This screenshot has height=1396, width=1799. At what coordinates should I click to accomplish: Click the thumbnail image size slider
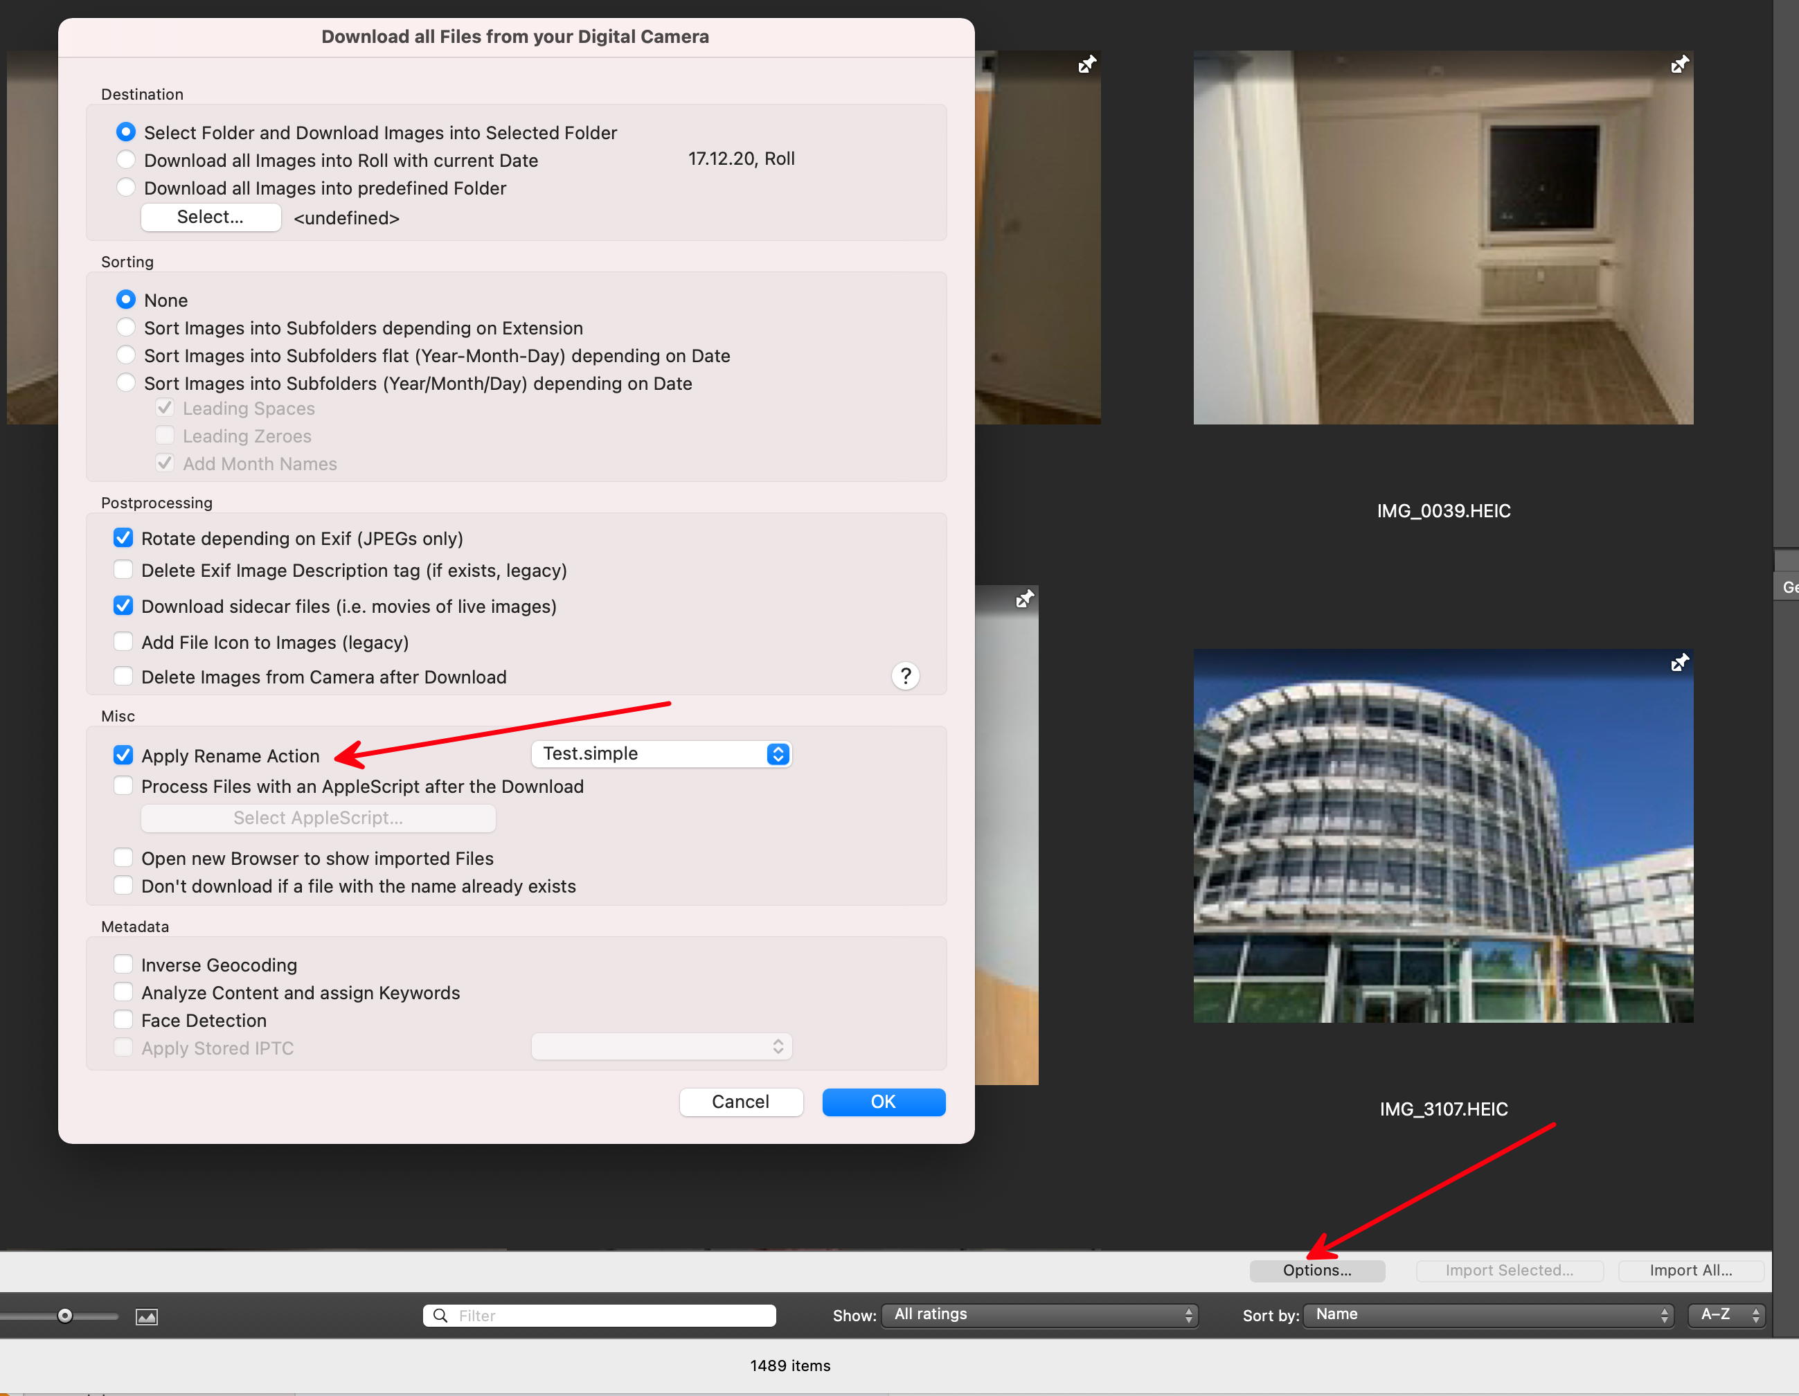click(70, 1314)
